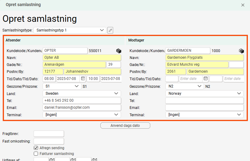This screenshot has height=161, width=250.
Task: Click first map icon beside Udføres af
Action: click(52, 160)
